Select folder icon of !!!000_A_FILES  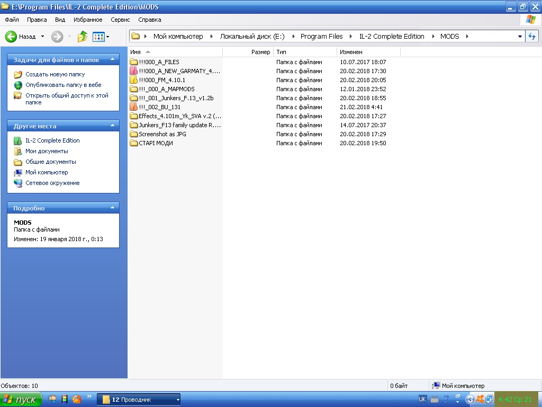pos(134,62)
